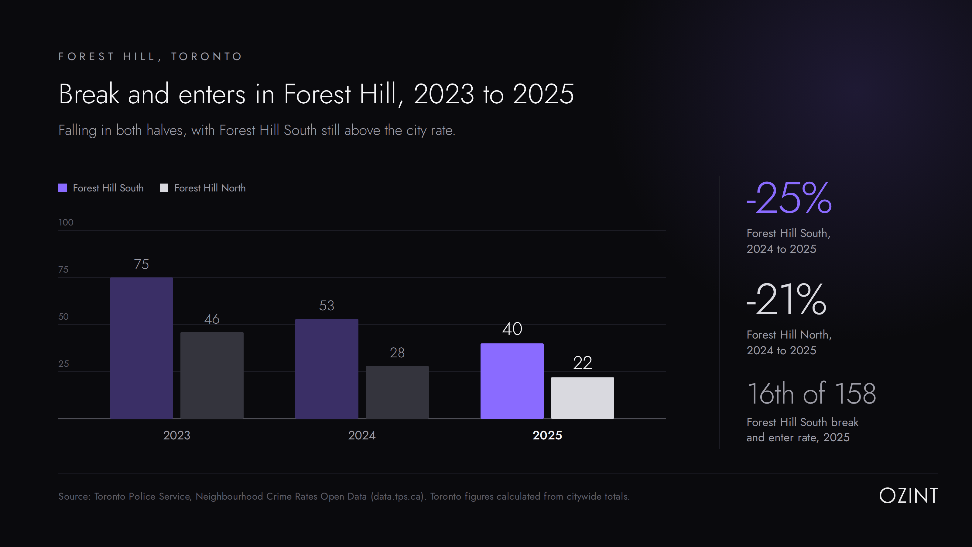Click the Toronto Police Service source note

[x=344, y=497]
